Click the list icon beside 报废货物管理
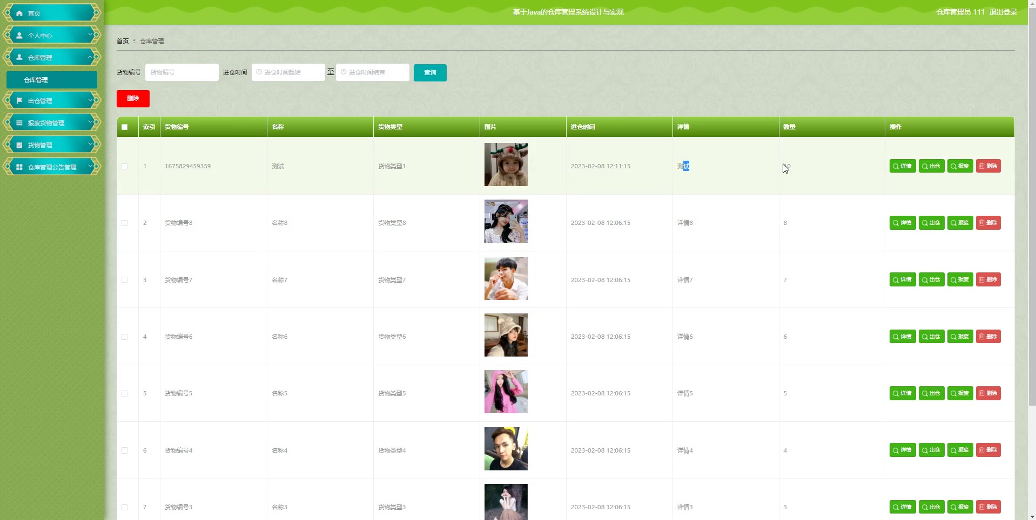The width and height of the screenshot is (1036, 520). (x=19, y=123)
